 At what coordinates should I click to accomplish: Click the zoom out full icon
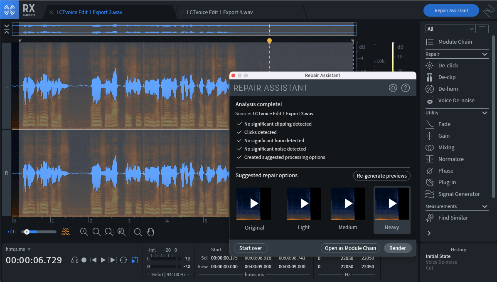pyautogui.click(x=121, y=232)
